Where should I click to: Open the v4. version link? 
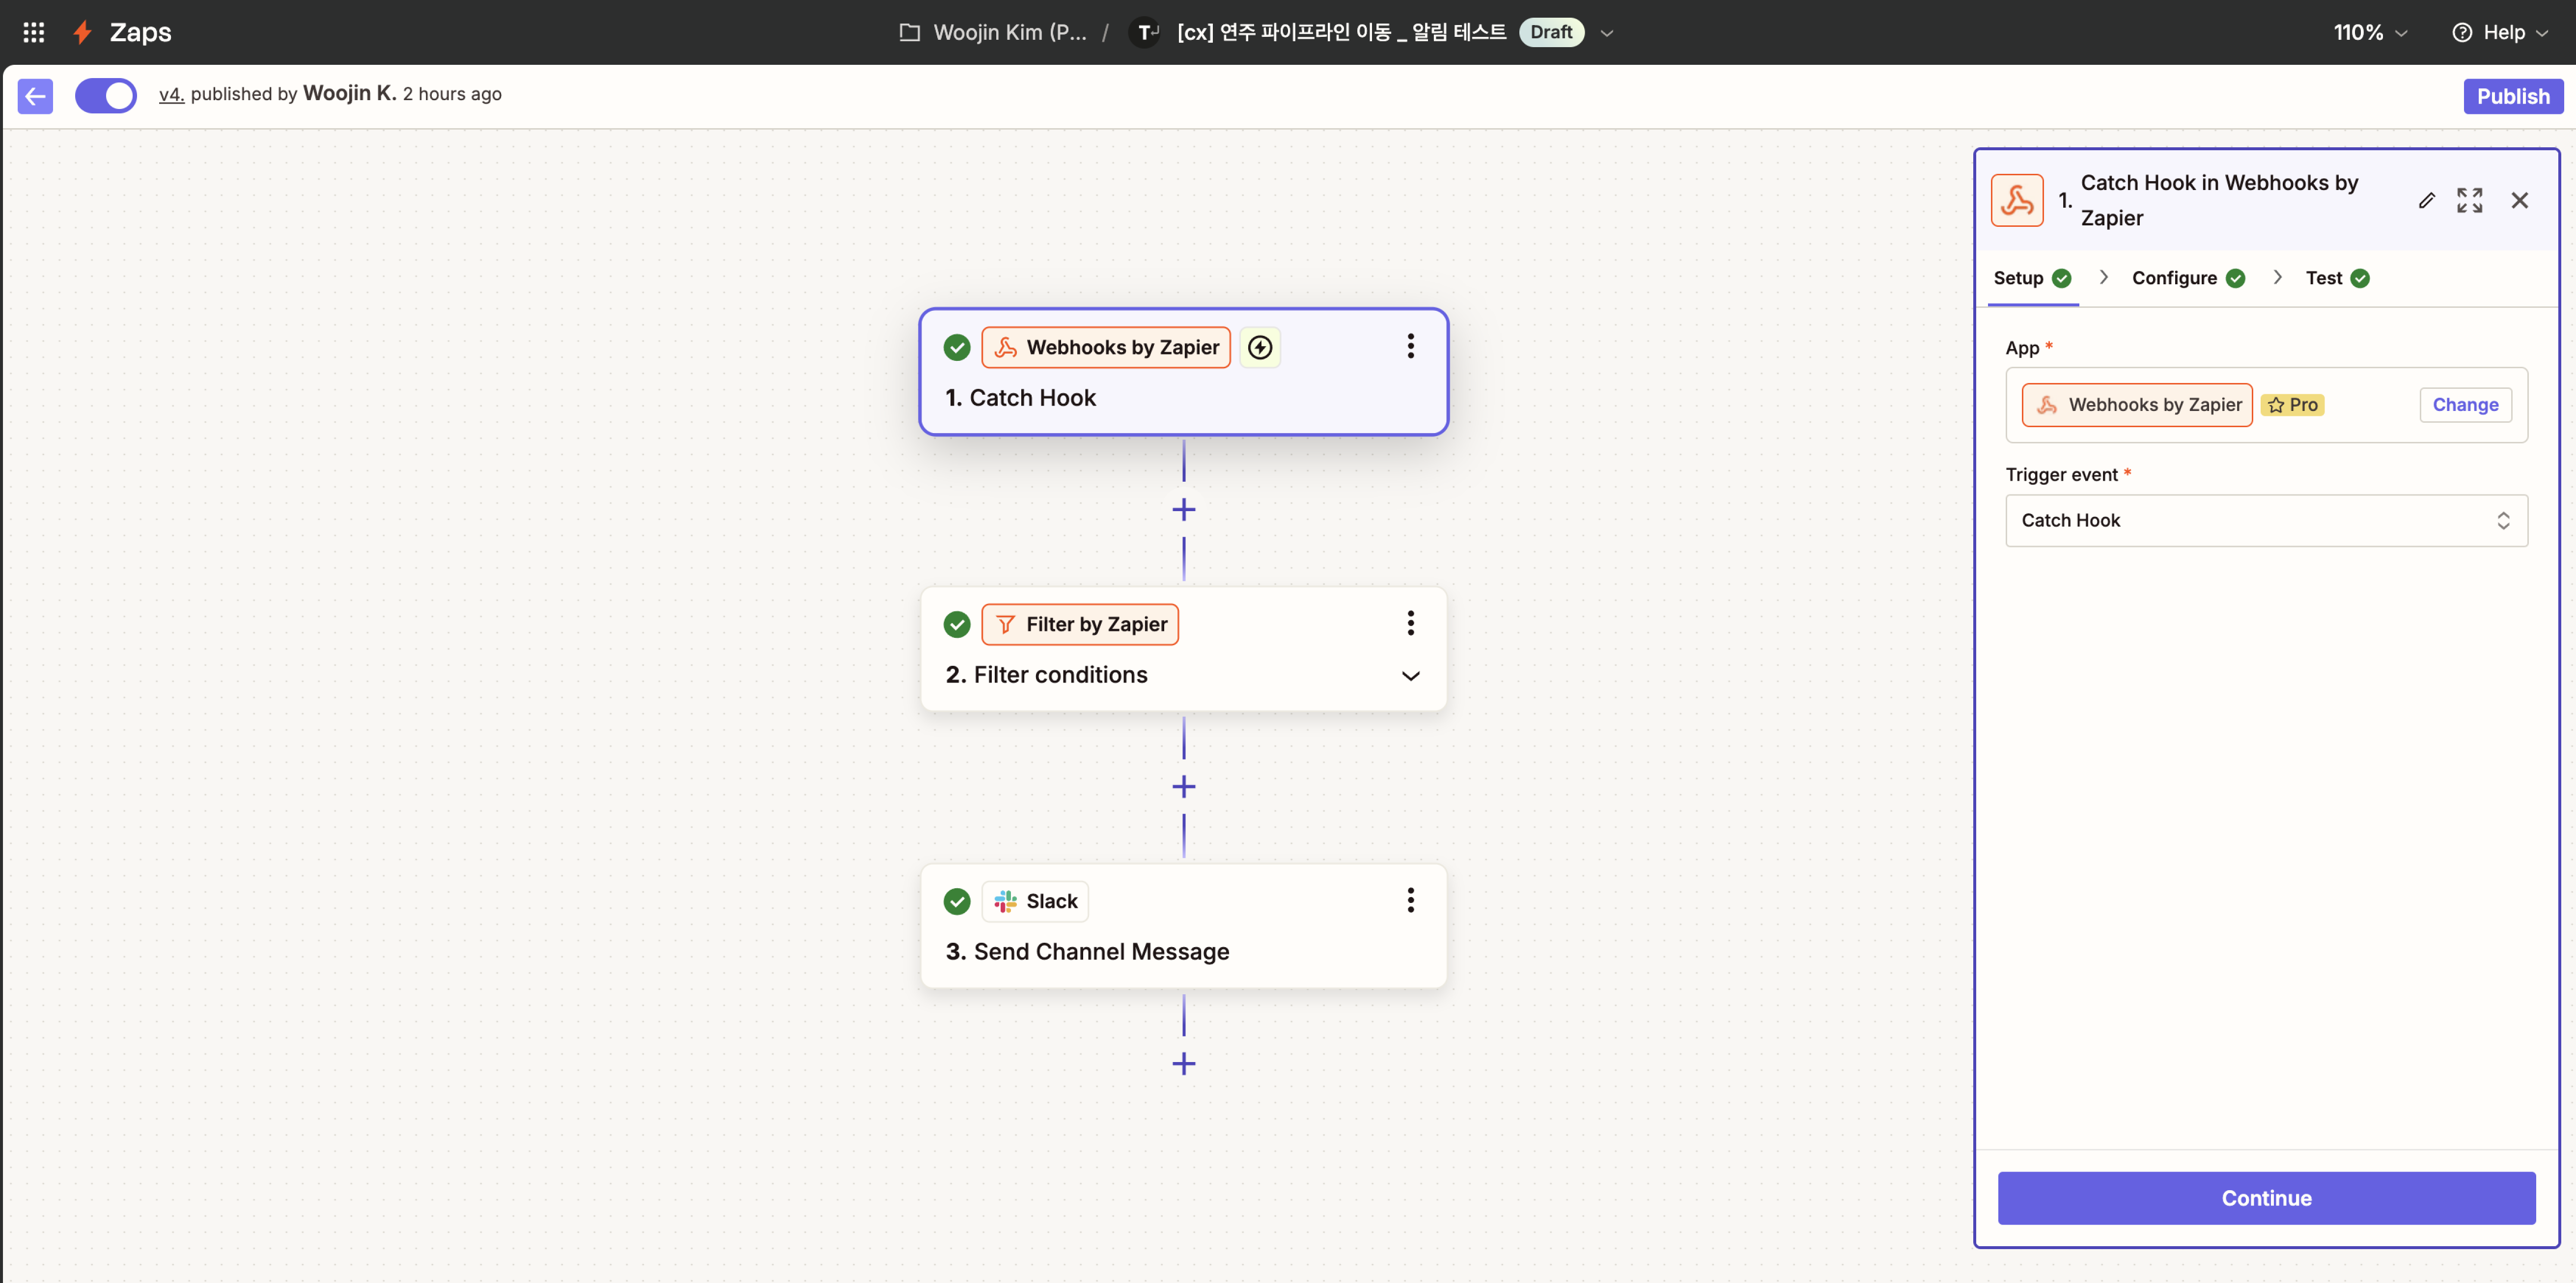[171, 94]
